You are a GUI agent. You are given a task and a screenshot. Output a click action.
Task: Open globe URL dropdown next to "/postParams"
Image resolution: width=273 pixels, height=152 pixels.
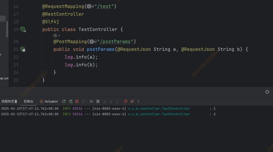point(93,42)
